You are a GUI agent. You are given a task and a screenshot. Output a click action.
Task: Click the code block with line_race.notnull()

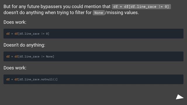pos(93,79)
